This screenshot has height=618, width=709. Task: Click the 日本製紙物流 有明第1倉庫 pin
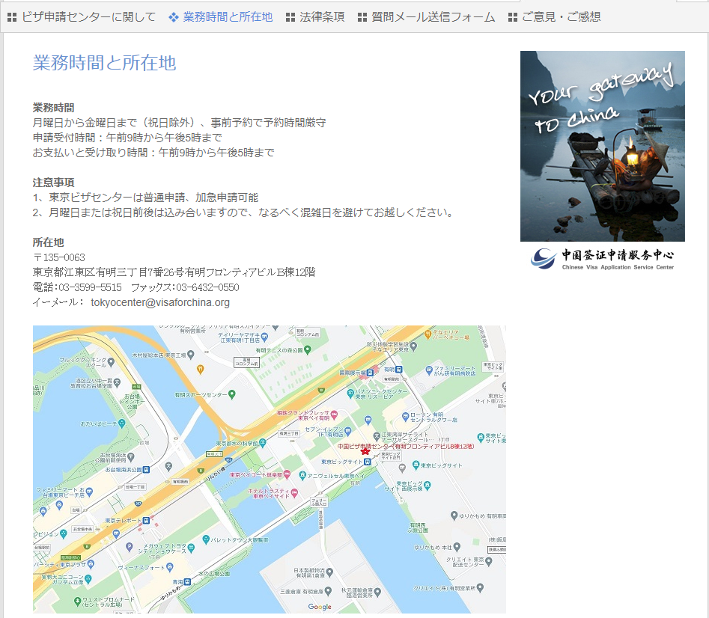(329, 572)
